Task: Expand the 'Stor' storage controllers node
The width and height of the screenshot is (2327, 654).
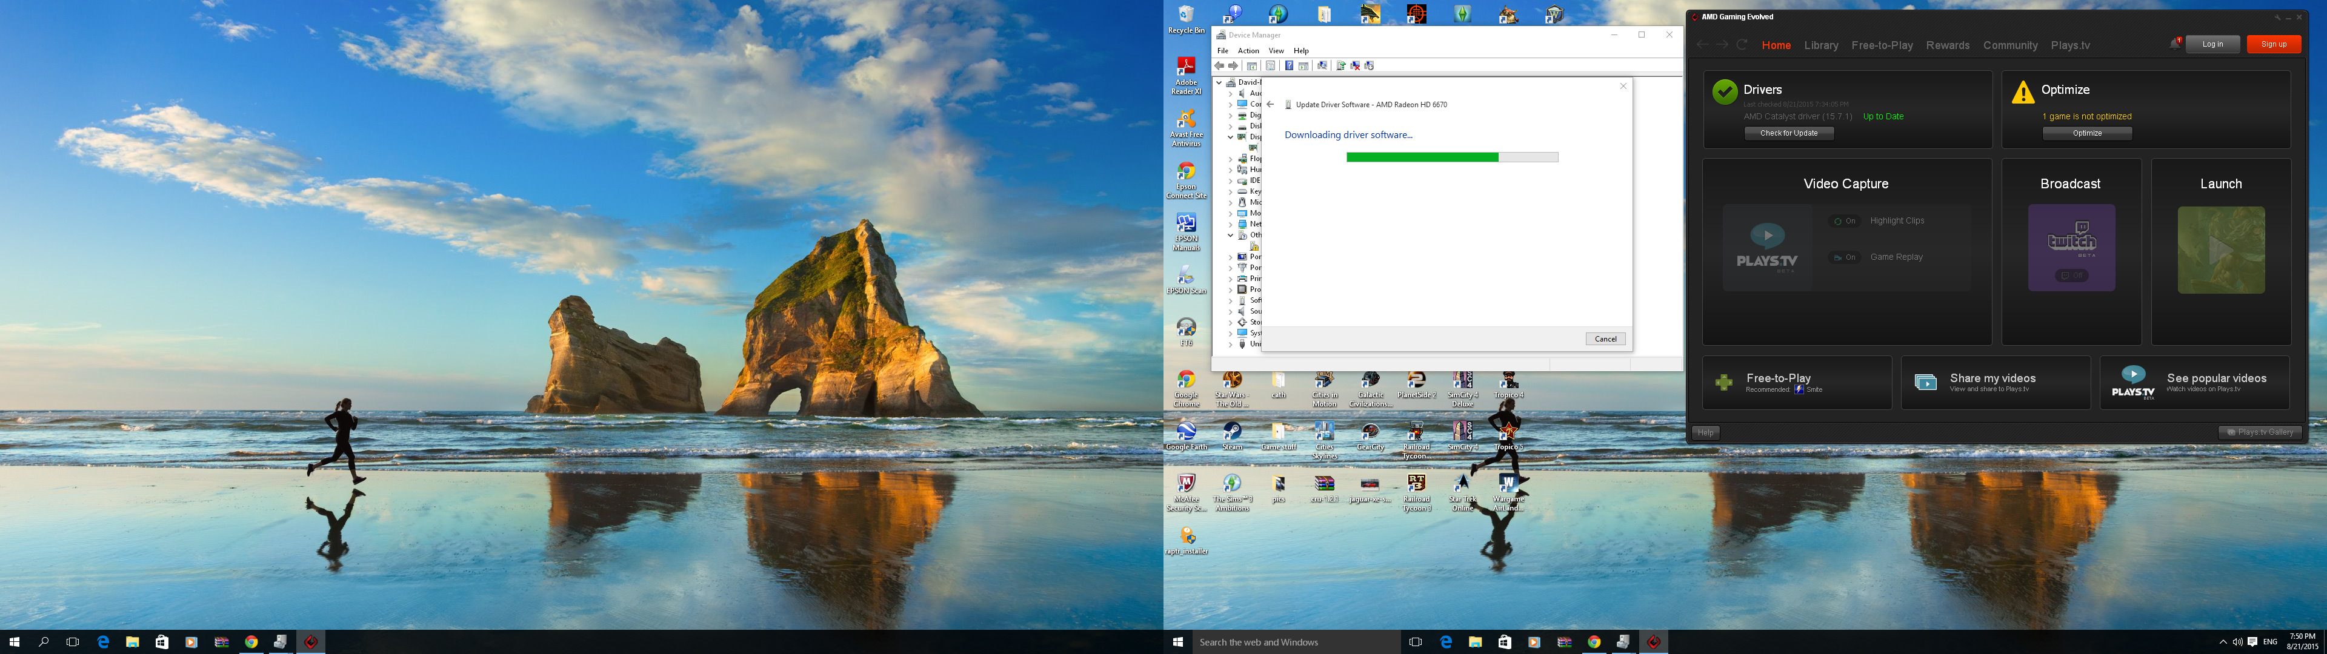Action: point(1230,323)
